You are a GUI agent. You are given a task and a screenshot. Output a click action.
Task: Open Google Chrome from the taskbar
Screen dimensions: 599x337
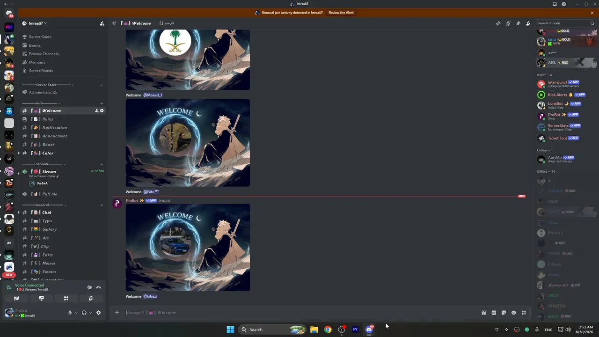(328, 330)
